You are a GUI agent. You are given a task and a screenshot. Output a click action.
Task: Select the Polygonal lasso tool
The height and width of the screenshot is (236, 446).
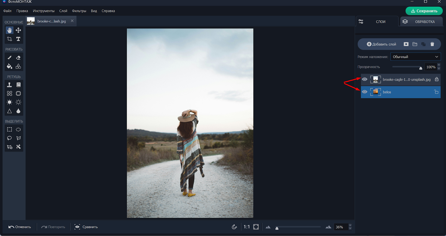18,138
